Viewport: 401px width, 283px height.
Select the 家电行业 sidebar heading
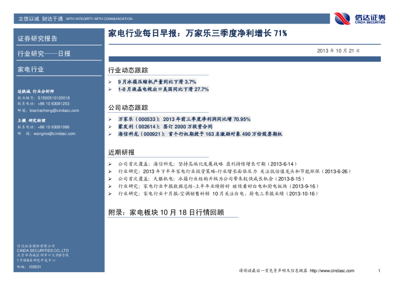pyautogui.click(x=30, y=69)
